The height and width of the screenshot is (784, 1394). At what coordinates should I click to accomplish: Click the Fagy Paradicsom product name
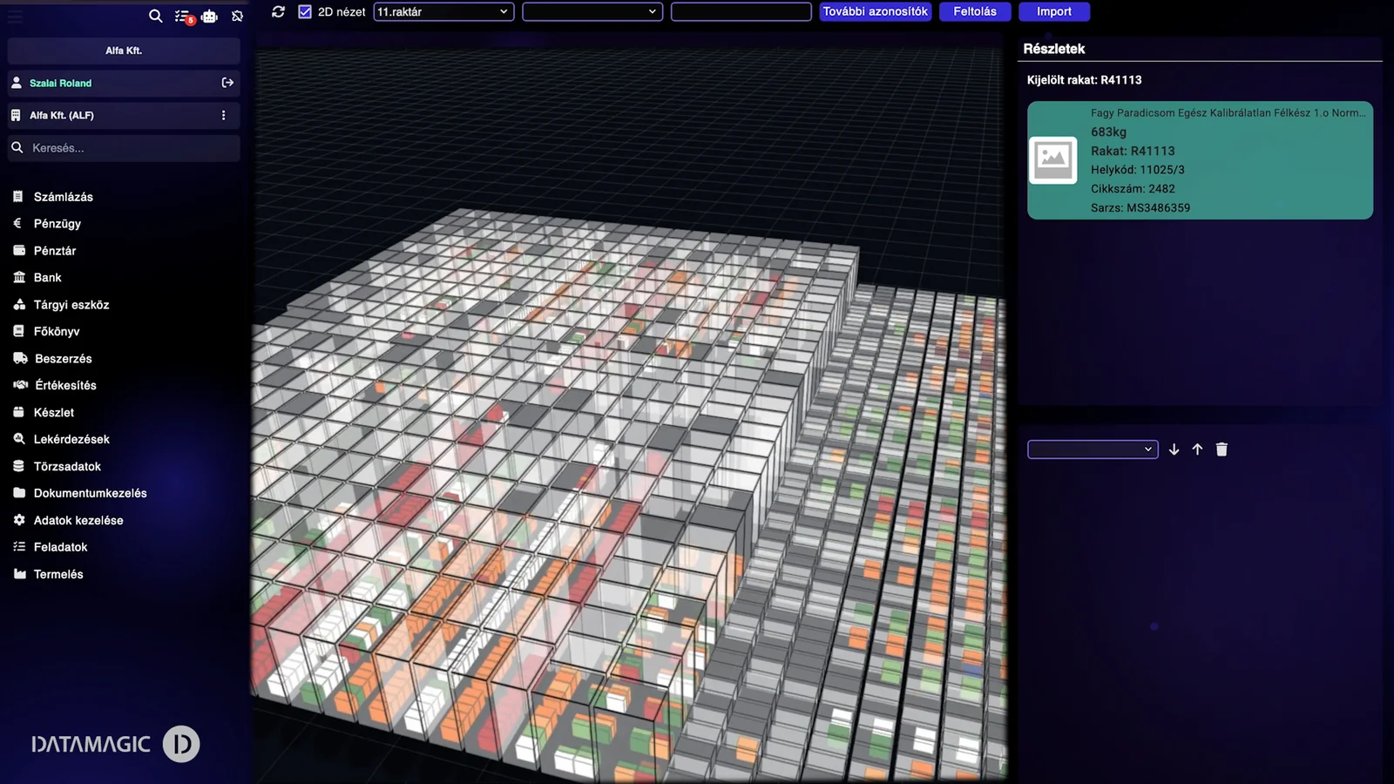tap(1228, 113)
